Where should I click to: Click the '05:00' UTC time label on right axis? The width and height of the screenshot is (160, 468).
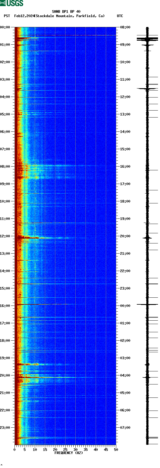pyautogui.click(x=125, y=393)
